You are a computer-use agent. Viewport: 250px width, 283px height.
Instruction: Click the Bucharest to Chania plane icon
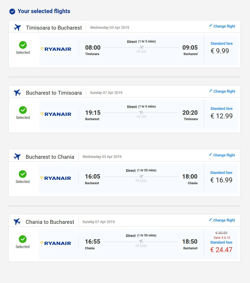point(17,157)
